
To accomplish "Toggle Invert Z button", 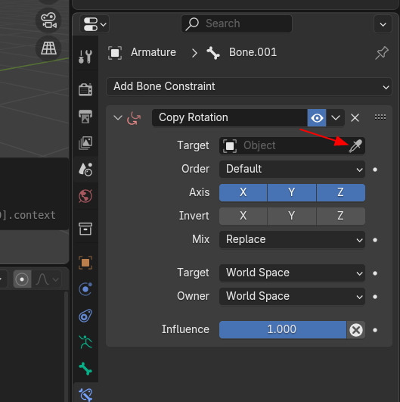I will (341, 216).
